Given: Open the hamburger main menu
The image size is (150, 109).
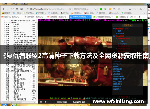Looking at the screenshot, I should point(130,9).
